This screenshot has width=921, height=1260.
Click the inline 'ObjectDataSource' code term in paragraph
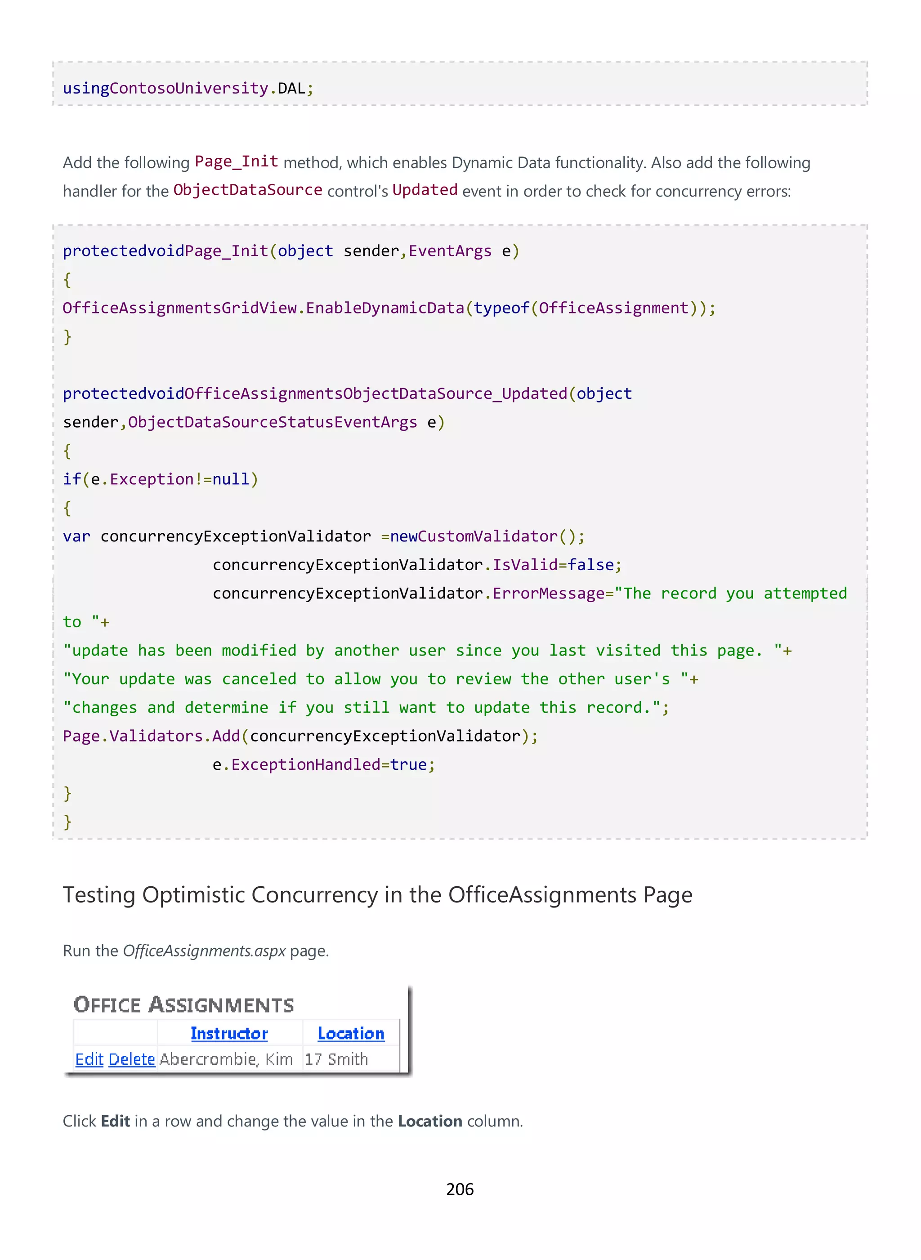pos(247,190)
